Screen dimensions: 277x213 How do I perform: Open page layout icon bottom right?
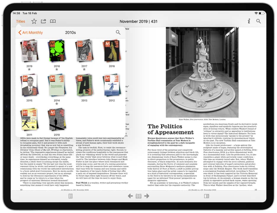tap(207, 196)
